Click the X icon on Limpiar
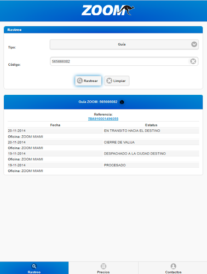 pos(109,81)
